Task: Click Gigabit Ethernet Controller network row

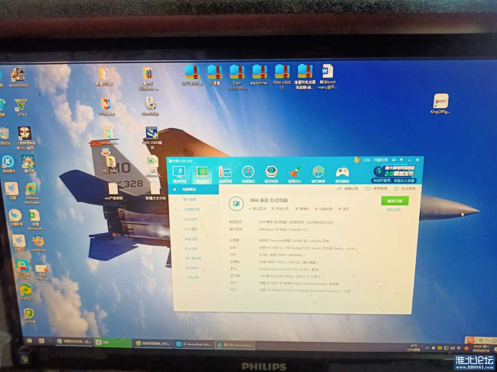Action: point(305,291)
